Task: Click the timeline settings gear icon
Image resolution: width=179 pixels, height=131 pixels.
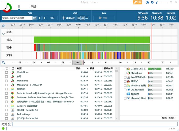Action: pos(3,26)
